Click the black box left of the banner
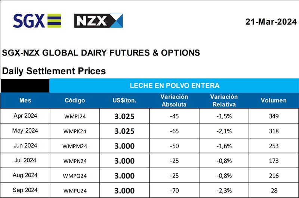The width and height of the screenshot is (299, 198). point(25,86)
